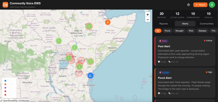This screenshot has width=218, height=102.
Task: Click the IGAD Early Warning System subtitle
Action: tap(22, 7)
